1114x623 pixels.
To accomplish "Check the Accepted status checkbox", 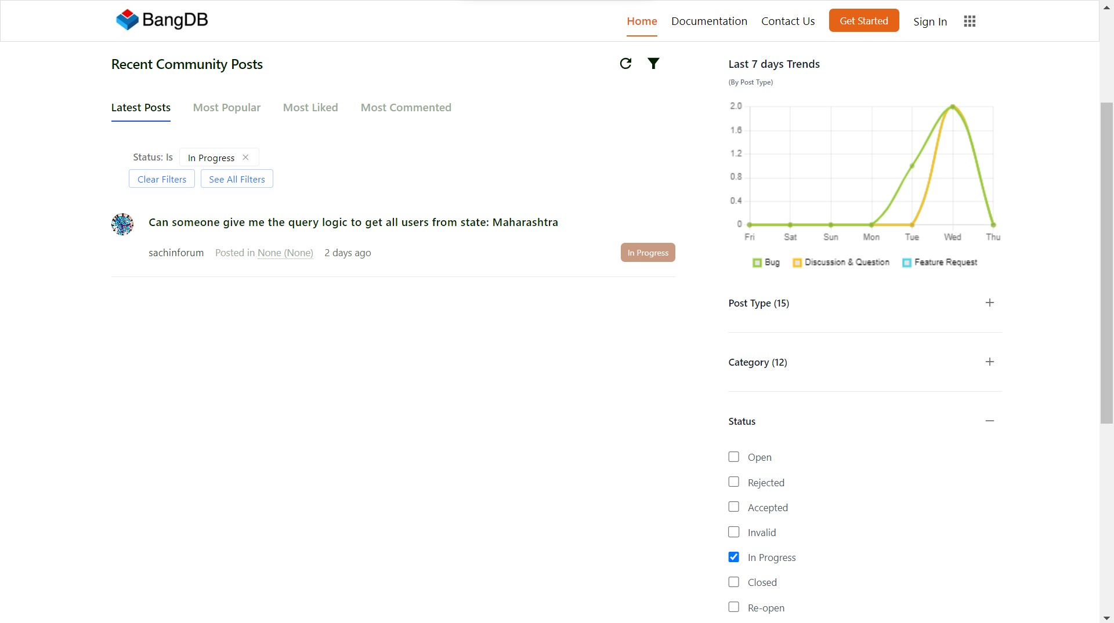I will point(734,507).
